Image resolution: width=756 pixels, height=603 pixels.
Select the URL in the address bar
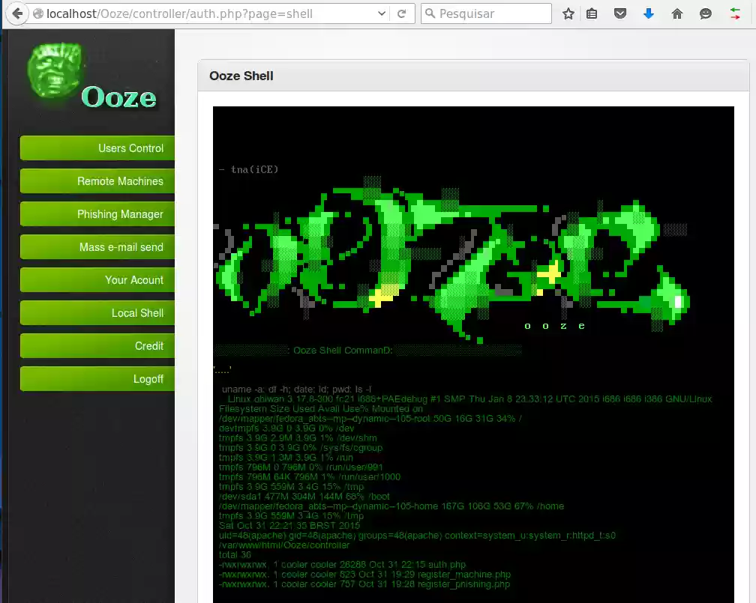tap(225, 13)
